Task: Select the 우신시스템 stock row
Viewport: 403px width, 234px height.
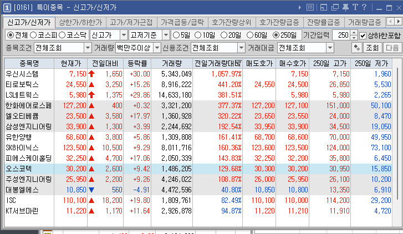Action: (x=198, y=74)
